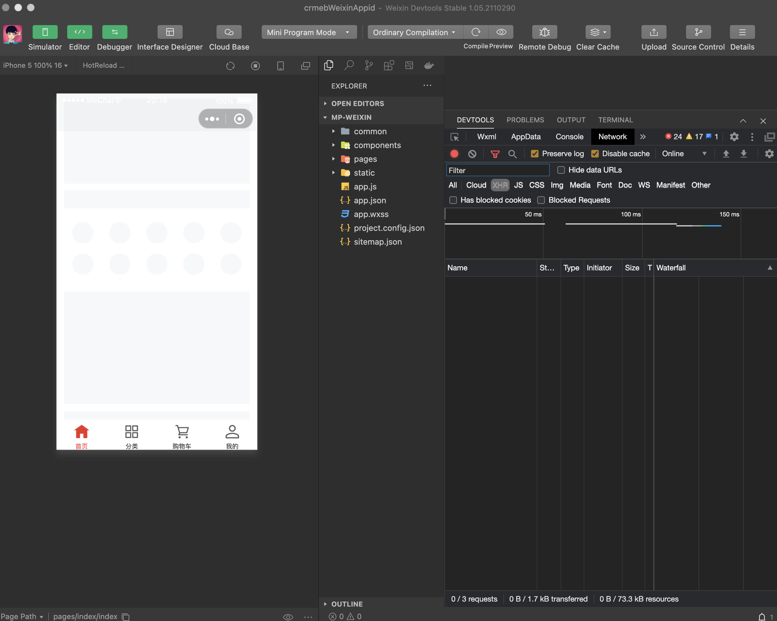Open search icon in explorer sidebar
The image size is (777, 621).
349,65
